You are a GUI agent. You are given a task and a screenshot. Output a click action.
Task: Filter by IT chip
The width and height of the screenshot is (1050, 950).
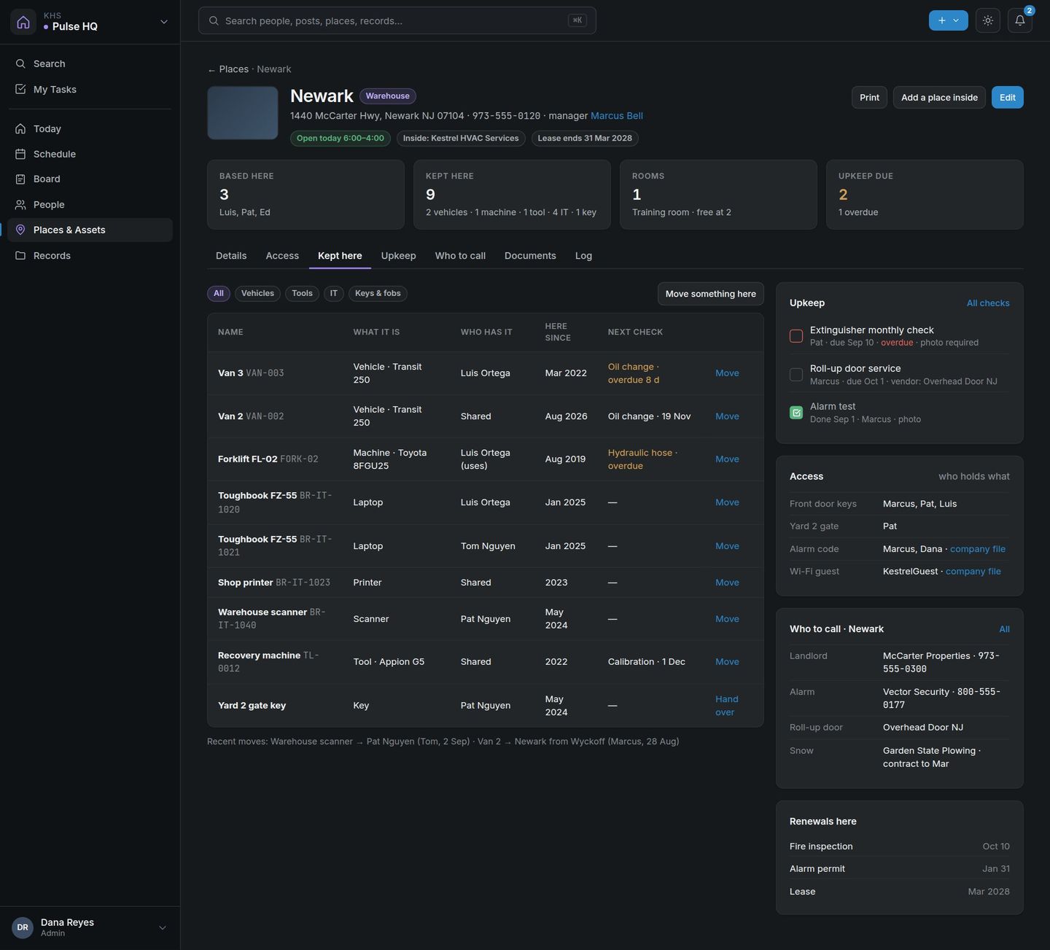[x=334, y=293]
